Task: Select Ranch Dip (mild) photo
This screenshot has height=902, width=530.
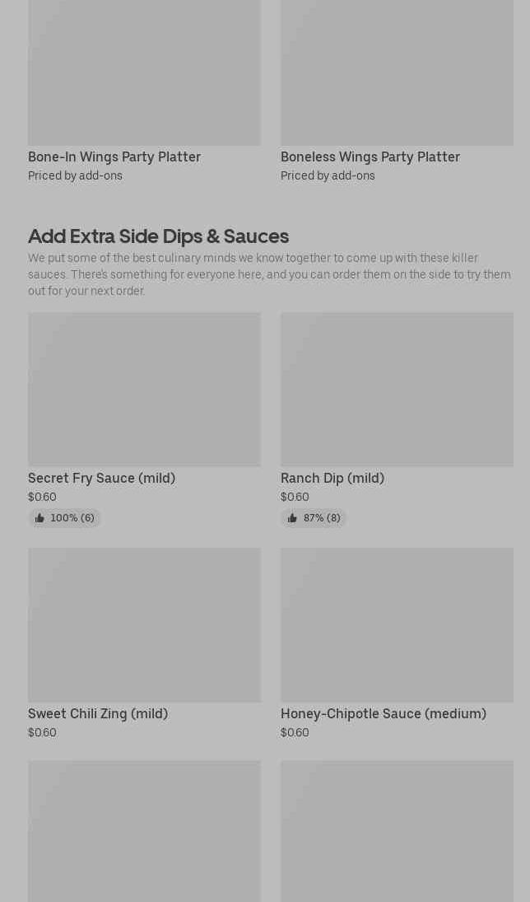Action: 397,389
